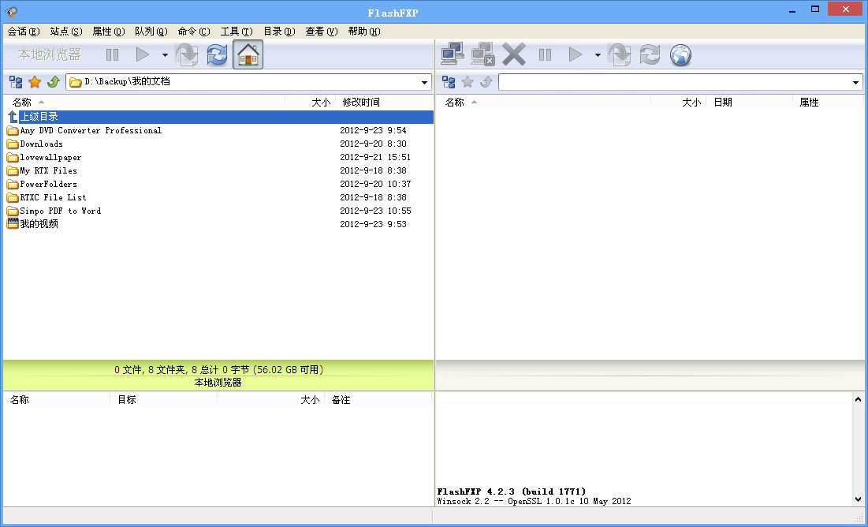Click the FlashFXP 4.2.3 (build 1771) log line

pyautogui.click(x=512, y=491)
